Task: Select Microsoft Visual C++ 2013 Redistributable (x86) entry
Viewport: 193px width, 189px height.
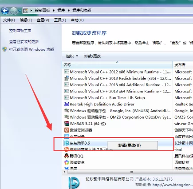Action: (120, 78)
